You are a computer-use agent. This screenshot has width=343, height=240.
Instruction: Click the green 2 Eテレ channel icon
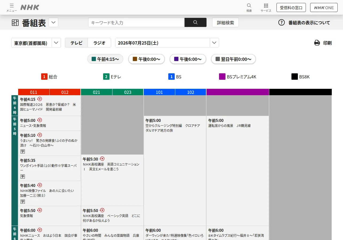tap(106, 77)
